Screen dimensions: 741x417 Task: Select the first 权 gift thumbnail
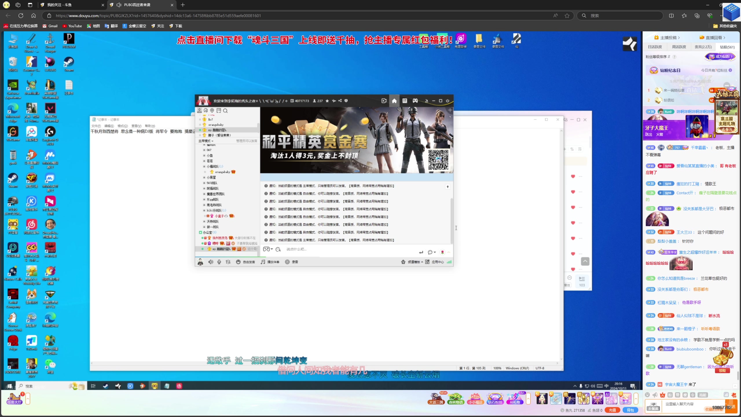(542, 398)
